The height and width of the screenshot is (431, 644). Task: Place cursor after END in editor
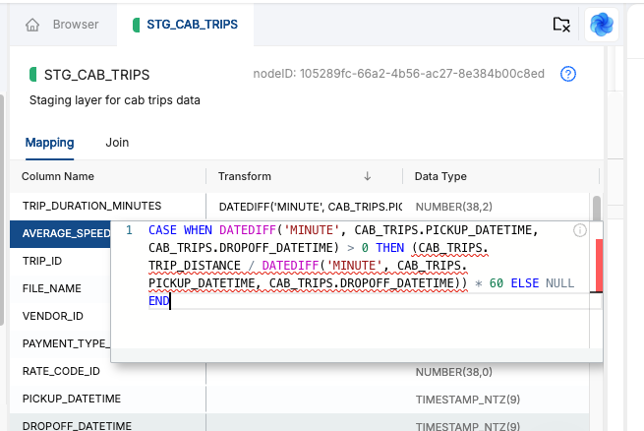tap(170, 301)
